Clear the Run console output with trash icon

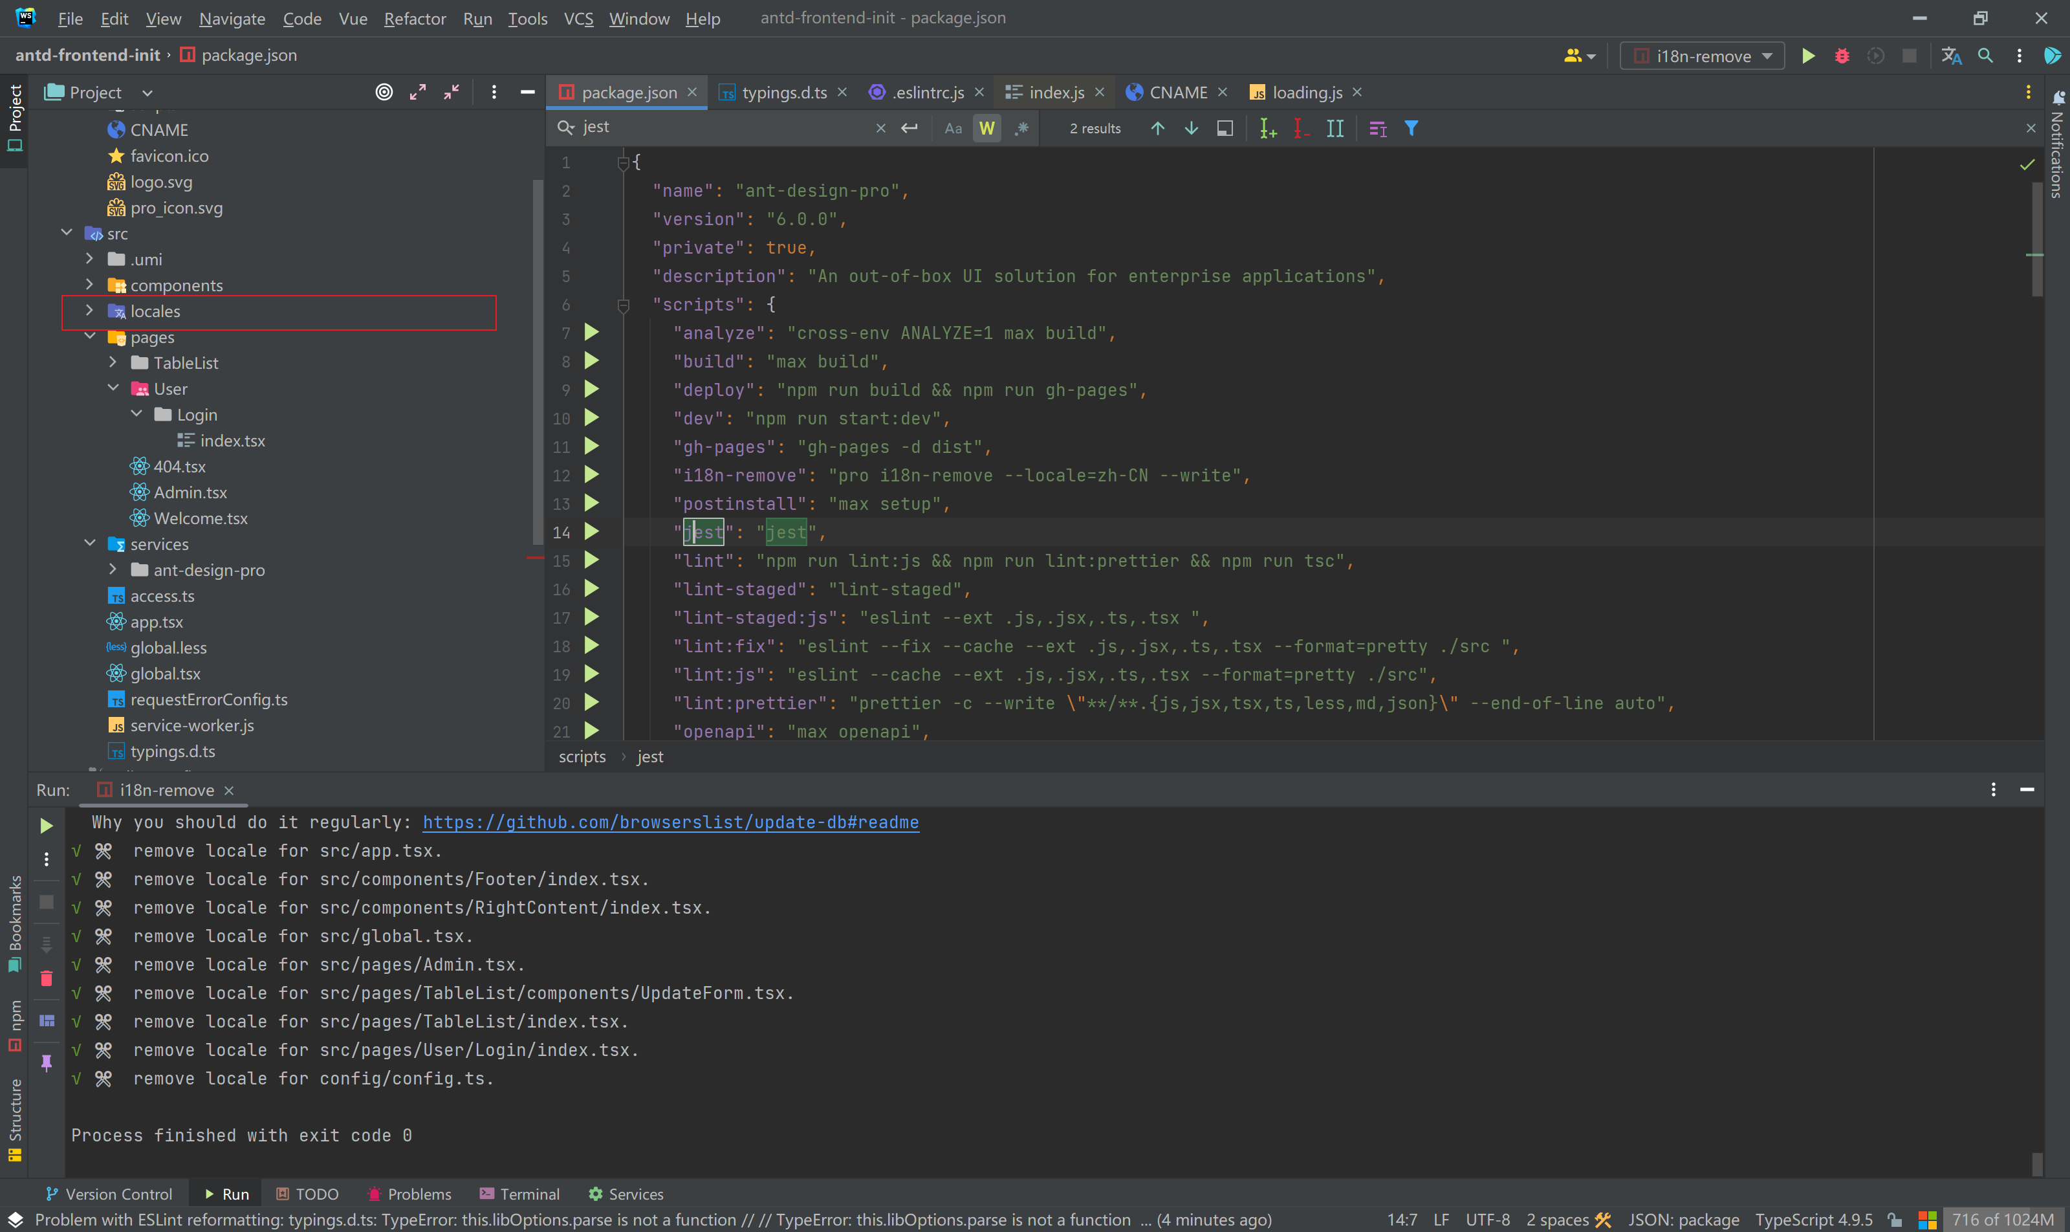pyautogui.click(x=47, y=979)
